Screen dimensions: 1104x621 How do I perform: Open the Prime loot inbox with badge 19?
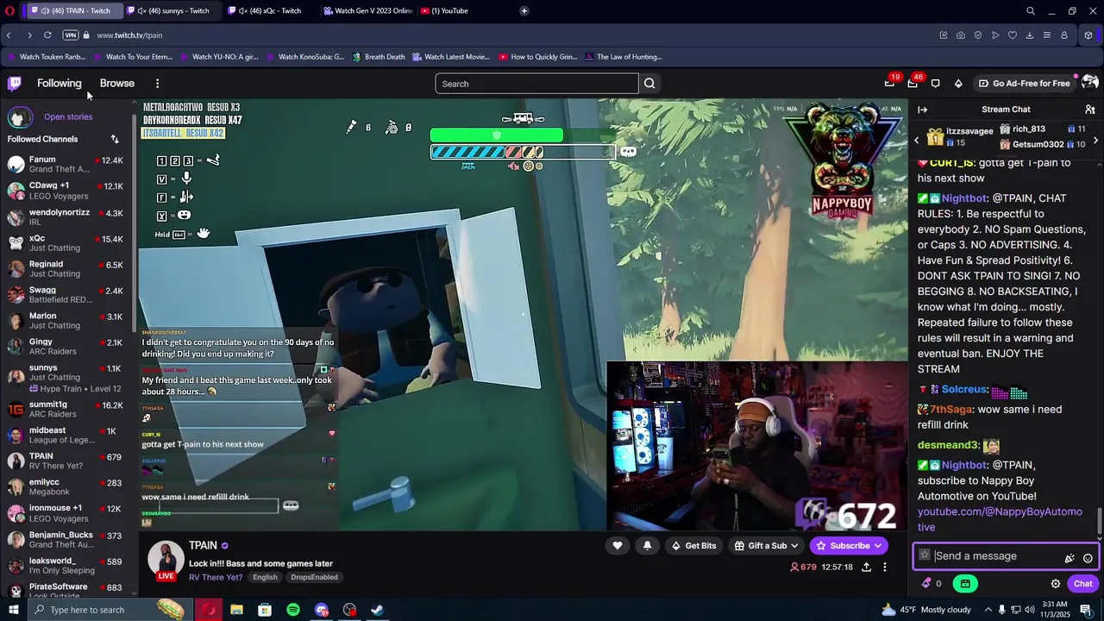(889, 83)
